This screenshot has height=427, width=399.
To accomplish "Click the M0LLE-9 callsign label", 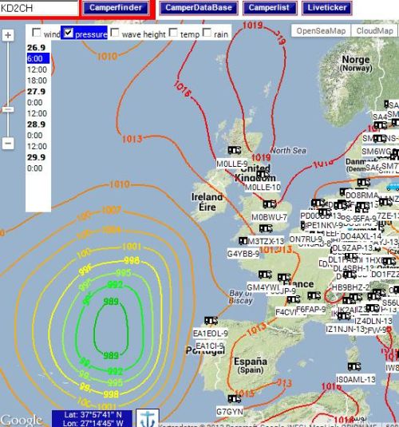I will click(x=231, y=164).
